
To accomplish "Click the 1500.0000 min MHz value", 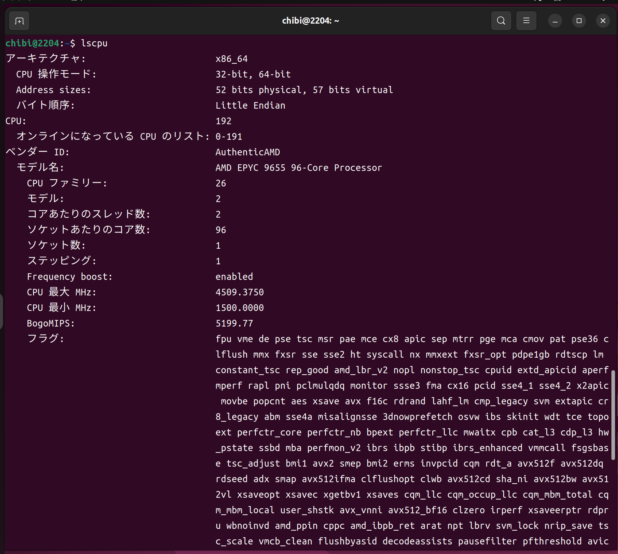I will pos(240,308).
